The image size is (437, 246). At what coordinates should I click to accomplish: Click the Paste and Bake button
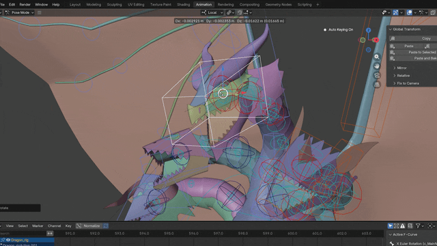pos(413,58)
